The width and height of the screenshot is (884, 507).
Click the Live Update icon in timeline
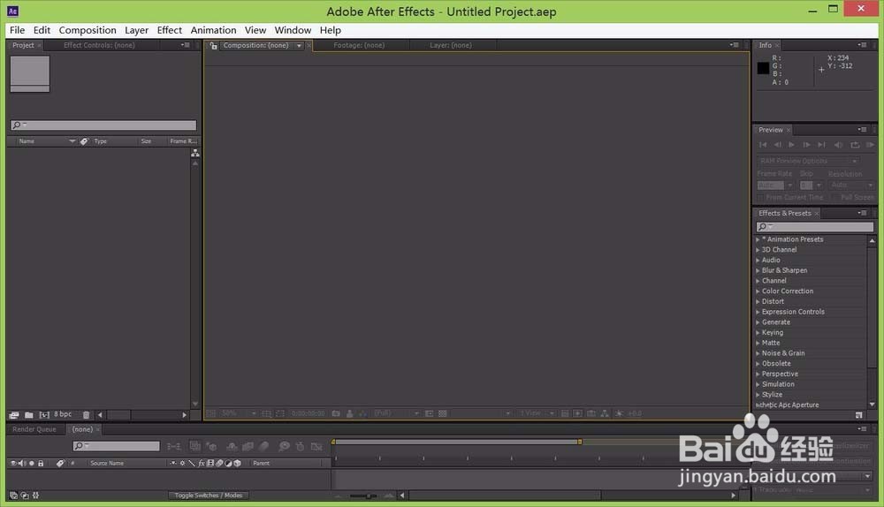[195, 446]
